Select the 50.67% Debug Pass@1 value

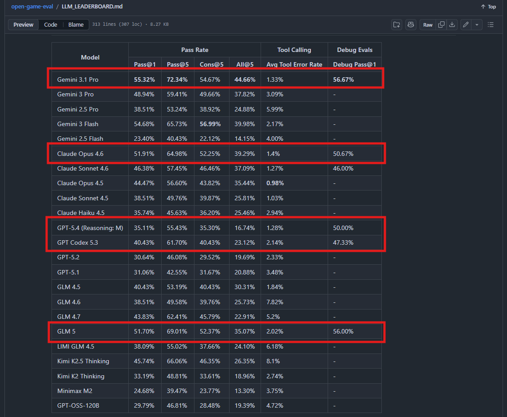tap(343, 154)
